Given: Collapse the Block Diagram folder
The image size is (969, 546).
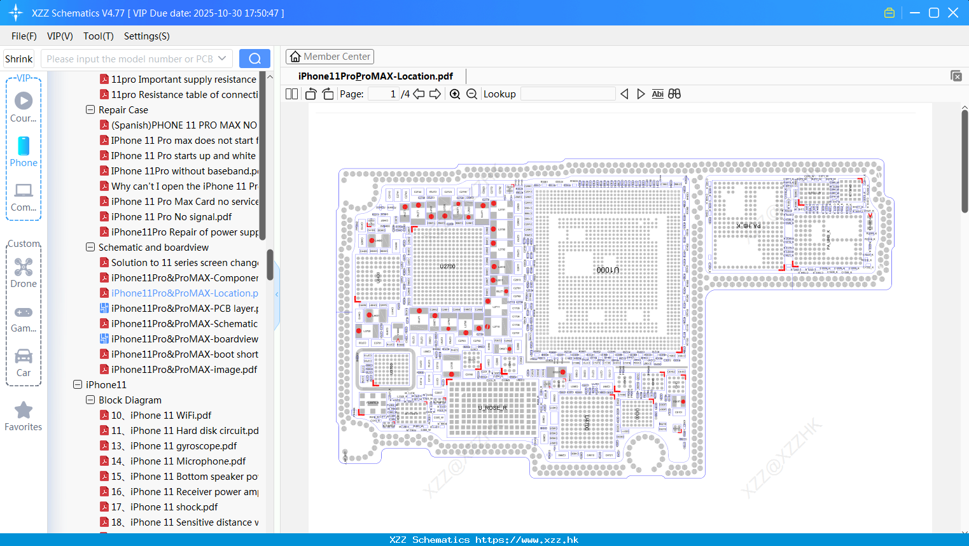Looking at the screenshot, I should coord(90,400).
